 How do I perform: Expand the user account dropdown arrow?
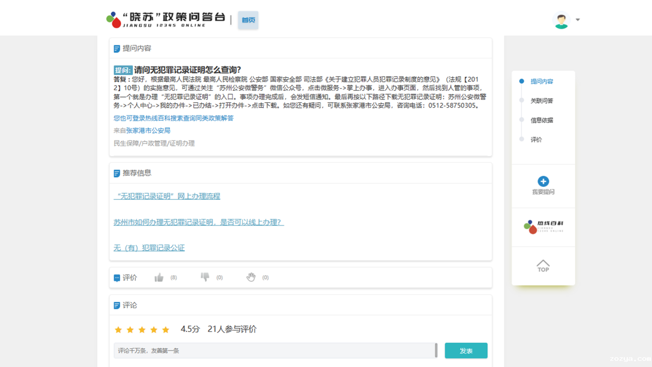[x=578, y=20]
